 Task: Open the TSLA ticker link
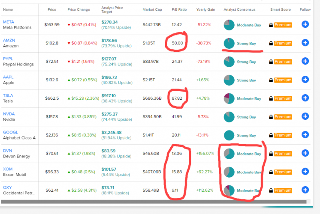coord(8,95)
